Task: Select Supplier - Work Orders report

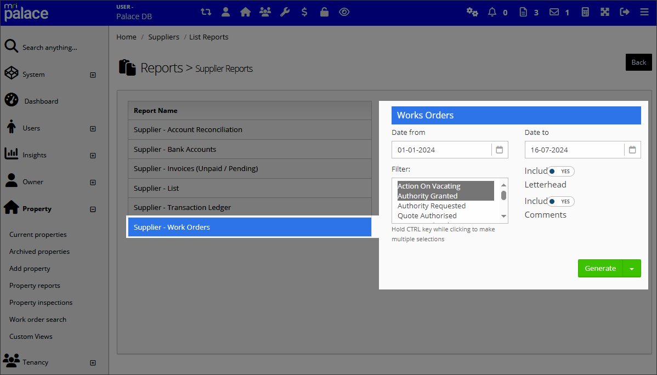Action: 250,227
